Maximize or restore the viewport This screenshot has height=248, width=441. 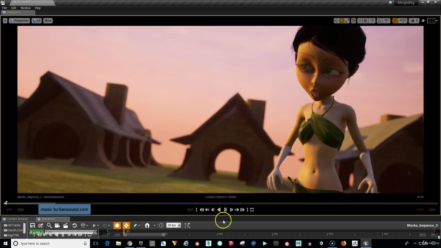click(422, 21)
